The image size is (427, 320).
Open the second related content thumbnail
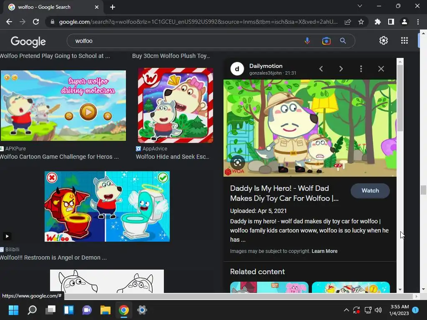[x=351, y=287]
